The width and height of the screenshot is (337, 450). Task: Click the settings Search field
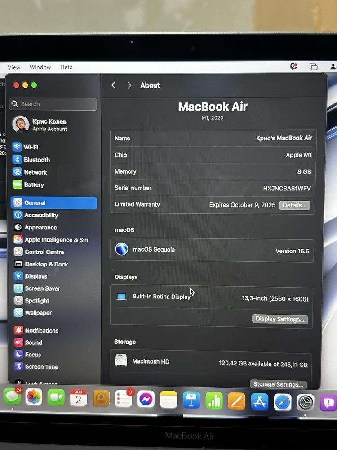(53, 104)
